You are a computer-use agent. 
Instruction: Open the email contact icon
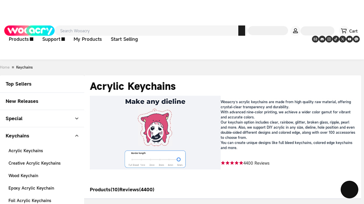click(x=315, y=39)
